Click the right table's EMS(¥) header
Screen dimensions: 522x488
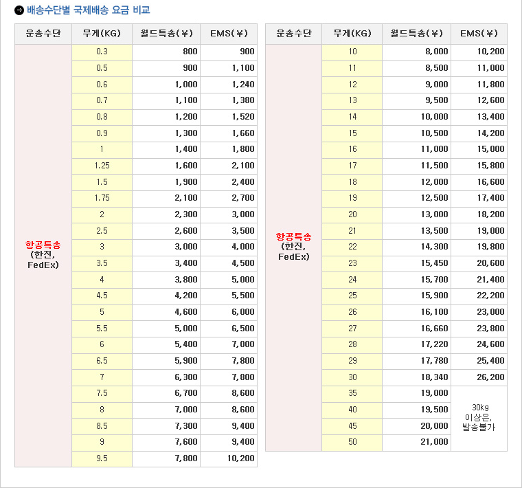point(479,34)
